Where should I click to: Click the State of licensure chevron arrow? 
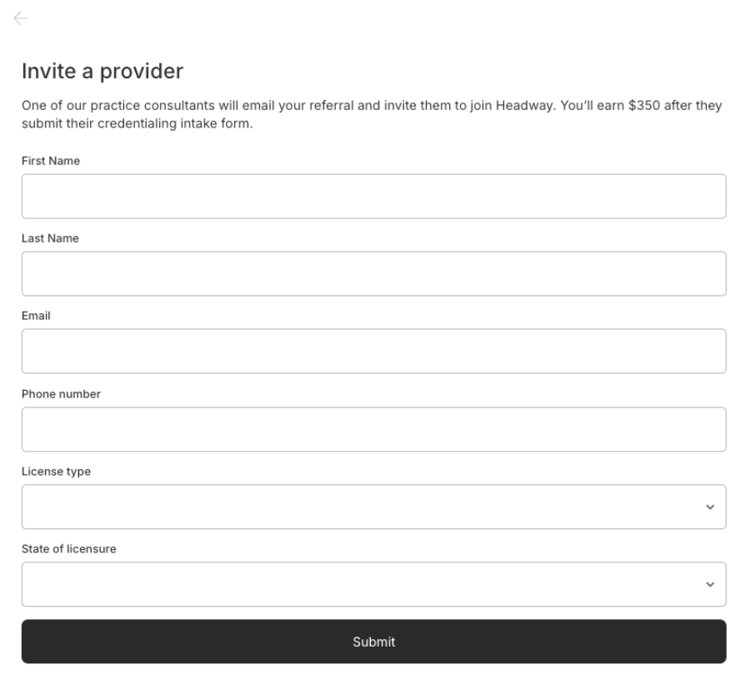710,585
